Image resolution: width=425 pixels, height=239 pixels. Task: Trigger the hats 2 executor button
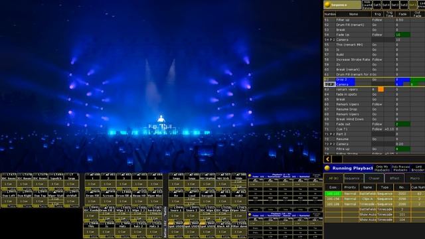click(x=138, y=230)
